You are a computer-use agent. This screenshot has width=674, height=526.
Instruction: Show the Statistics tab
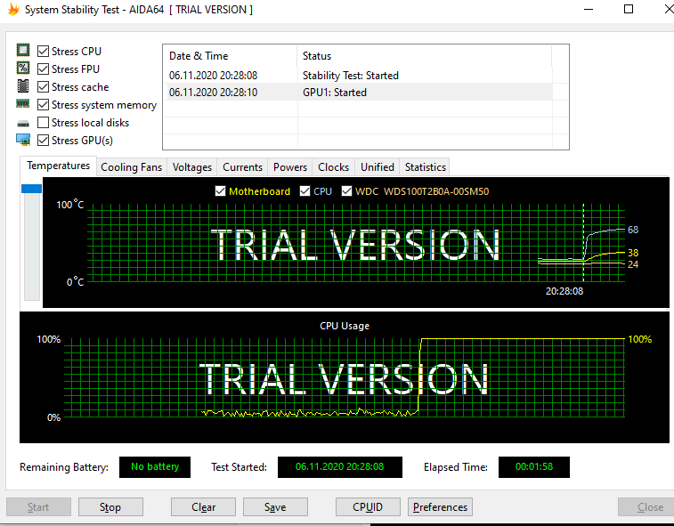(426, 167)
